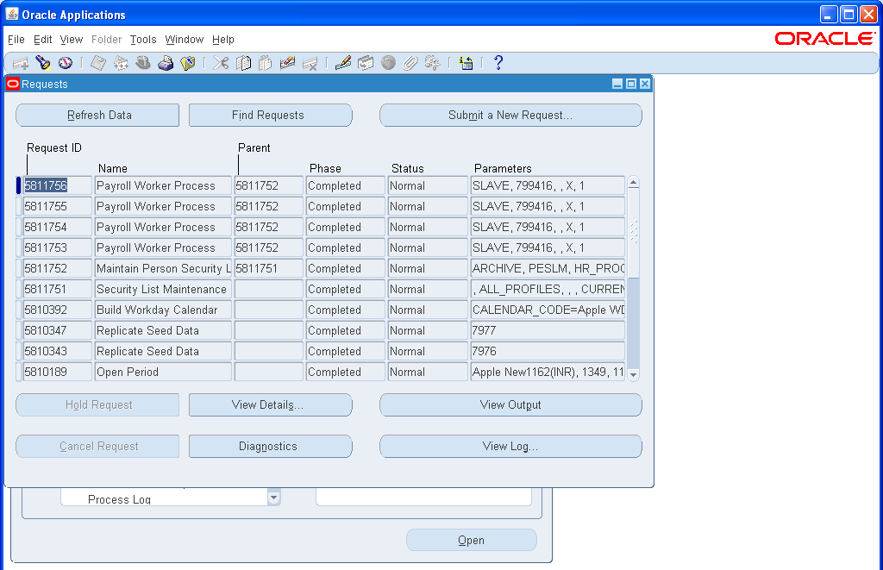This screenshot has width=883, height=570.
Task: Open the Attachments paperclip icon
Action: pos(410,63)
